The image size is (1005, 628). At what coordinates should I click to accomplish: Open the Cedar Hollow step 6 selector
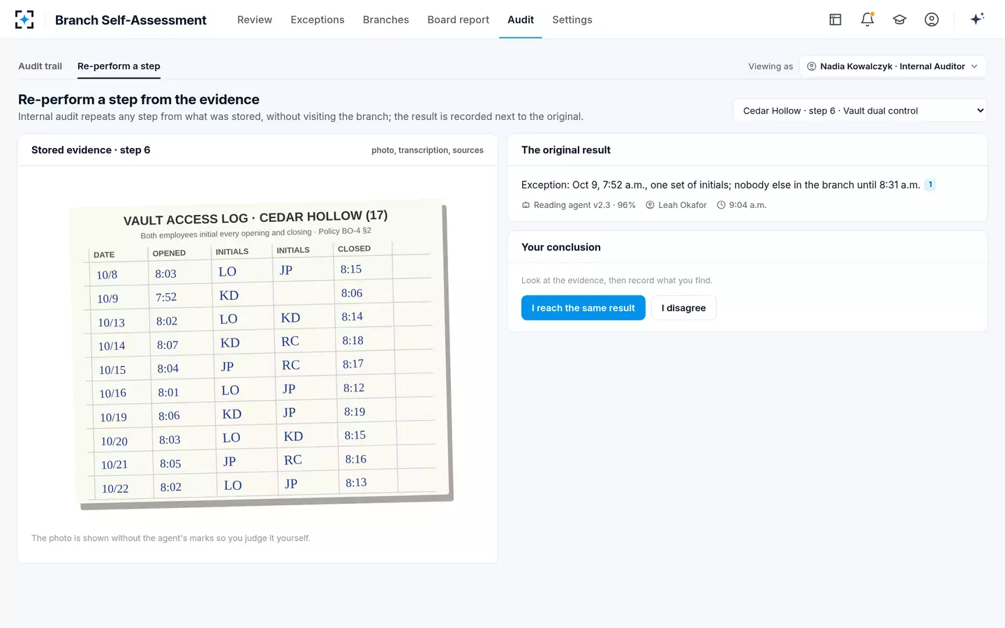pos(860,110)
